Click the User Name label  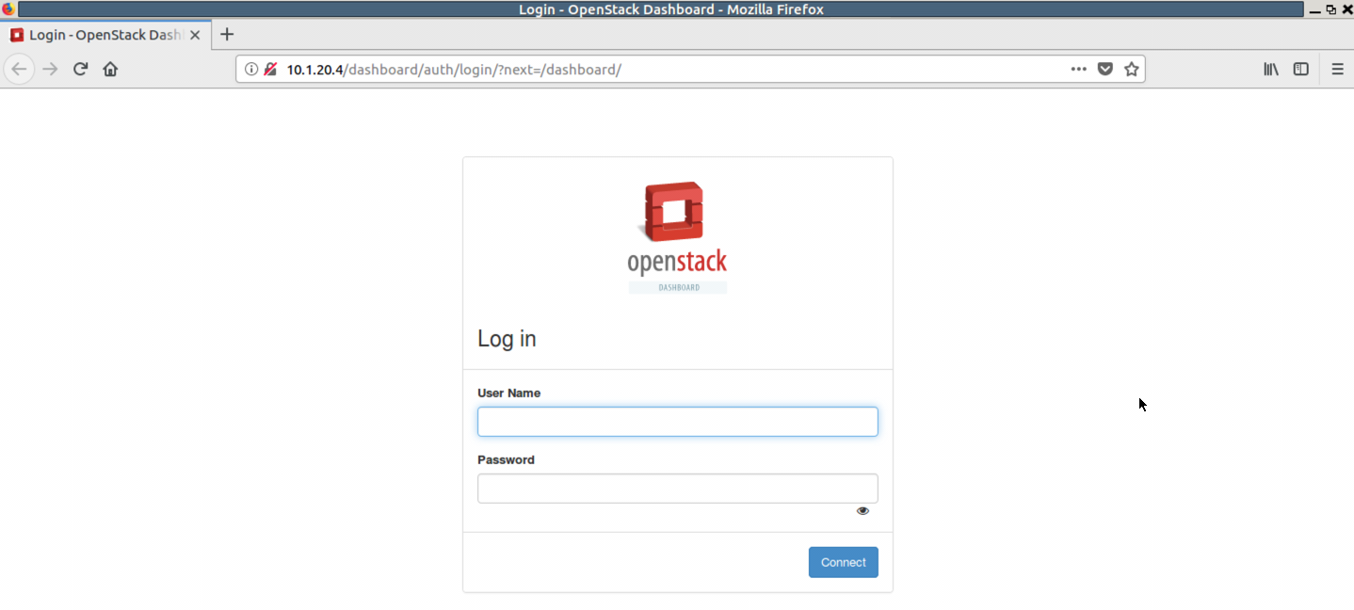tap(508, 393)
